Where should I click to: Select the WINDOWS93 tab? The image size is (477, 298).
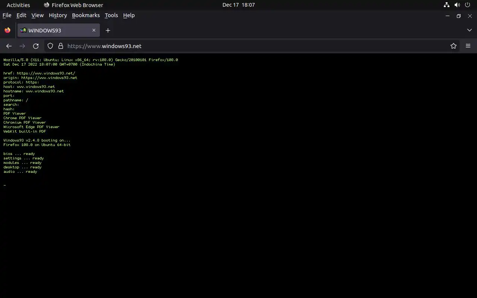(x=59, y=31)
